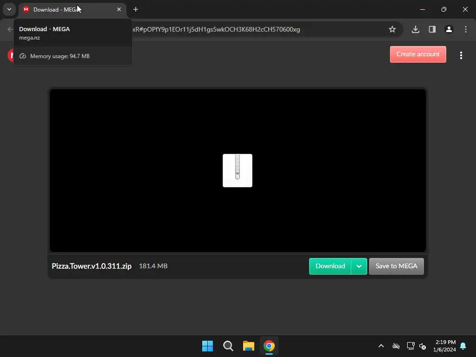476x357 pixels.
Task: Show hidden system tray icons
Action: [381, 346]
